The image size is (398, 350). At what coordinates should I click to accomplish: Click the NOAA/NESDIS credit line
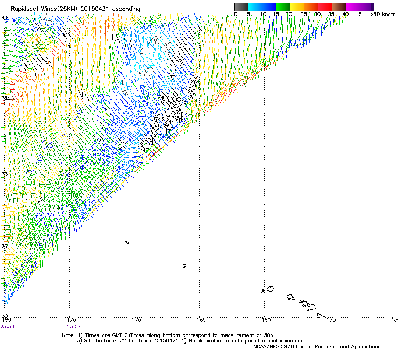(317, 347)
